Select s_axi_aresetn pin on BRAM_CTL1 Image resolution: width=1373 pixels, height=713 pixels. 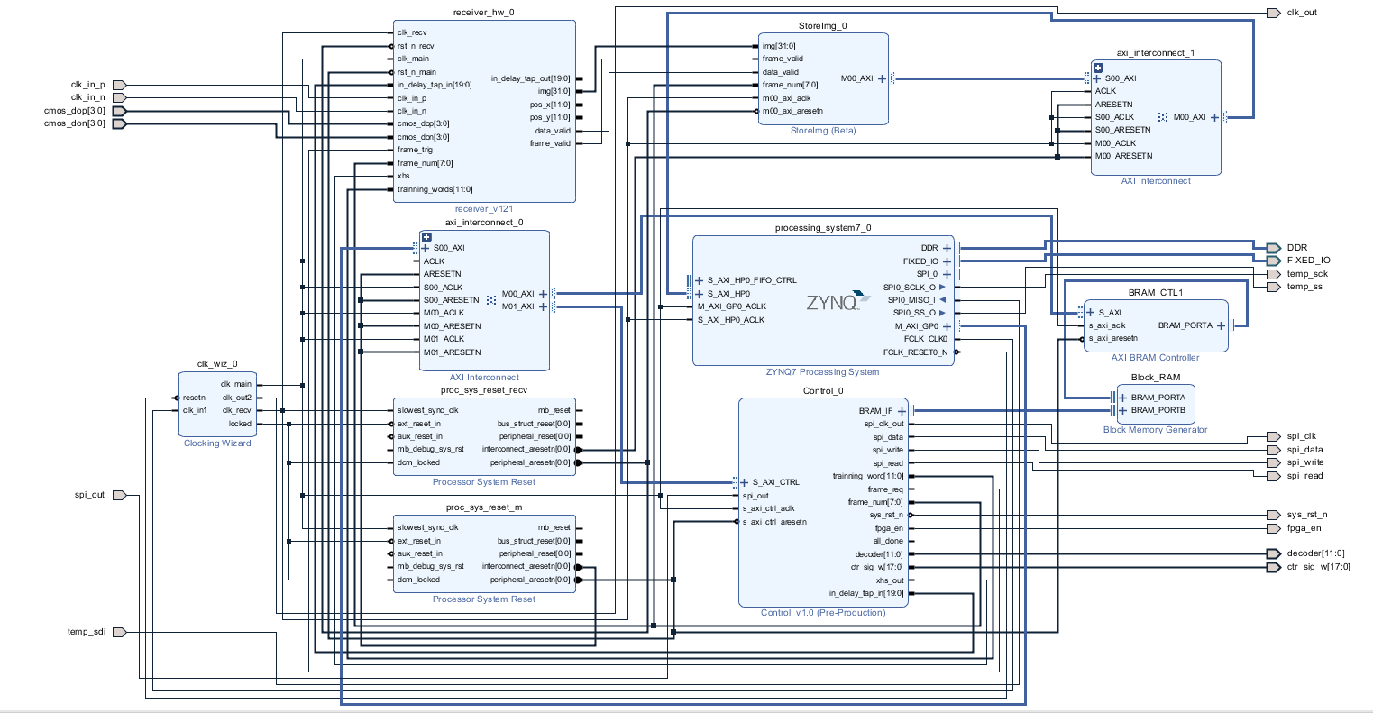point(1112,339)
